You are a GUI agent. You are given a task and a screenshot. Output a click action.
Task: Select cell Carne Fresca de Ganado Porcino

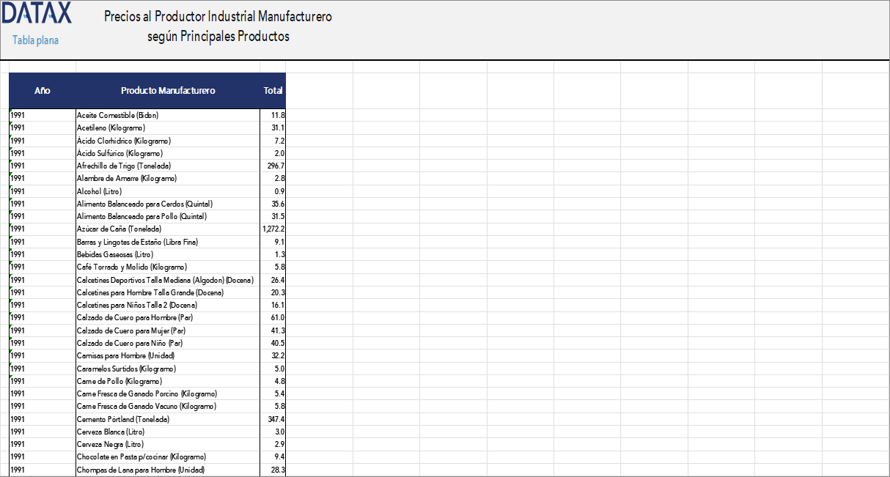pyautogui.click(x=168, y=393)
